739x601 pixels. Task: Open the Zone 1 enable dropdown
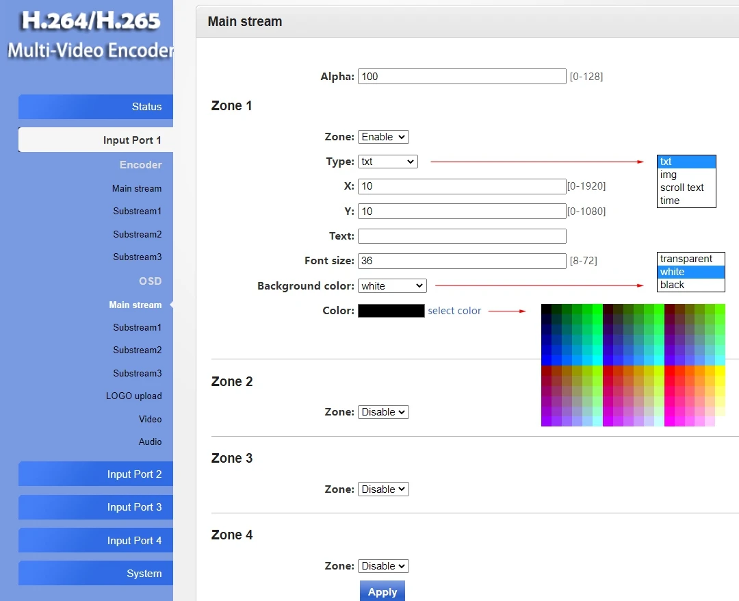click(383, 136)
